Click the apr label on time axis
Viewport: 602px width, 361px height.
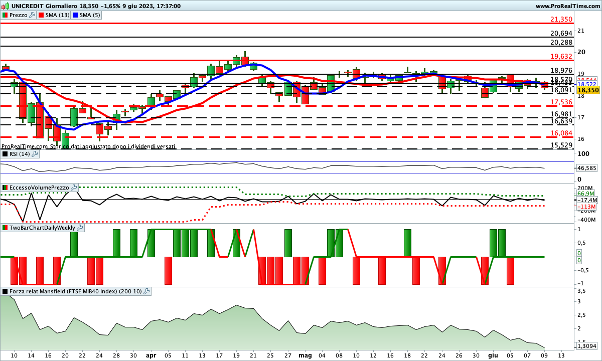click(151, 355)
